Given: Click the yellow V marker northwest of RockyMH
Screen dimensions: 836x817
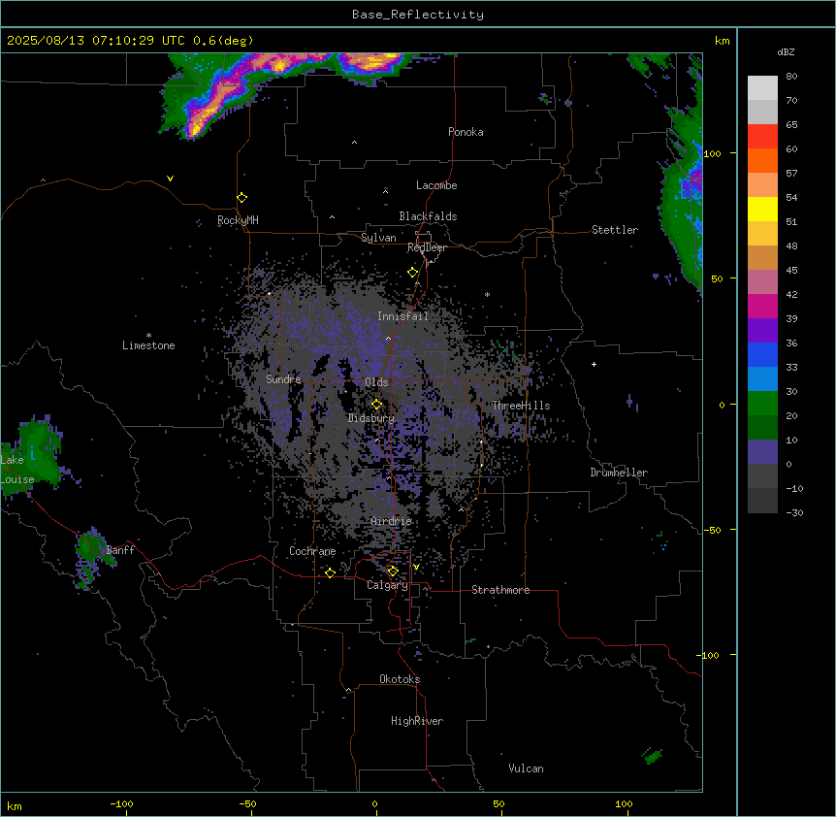Looking at the screenshot, I should coord(170,179).
